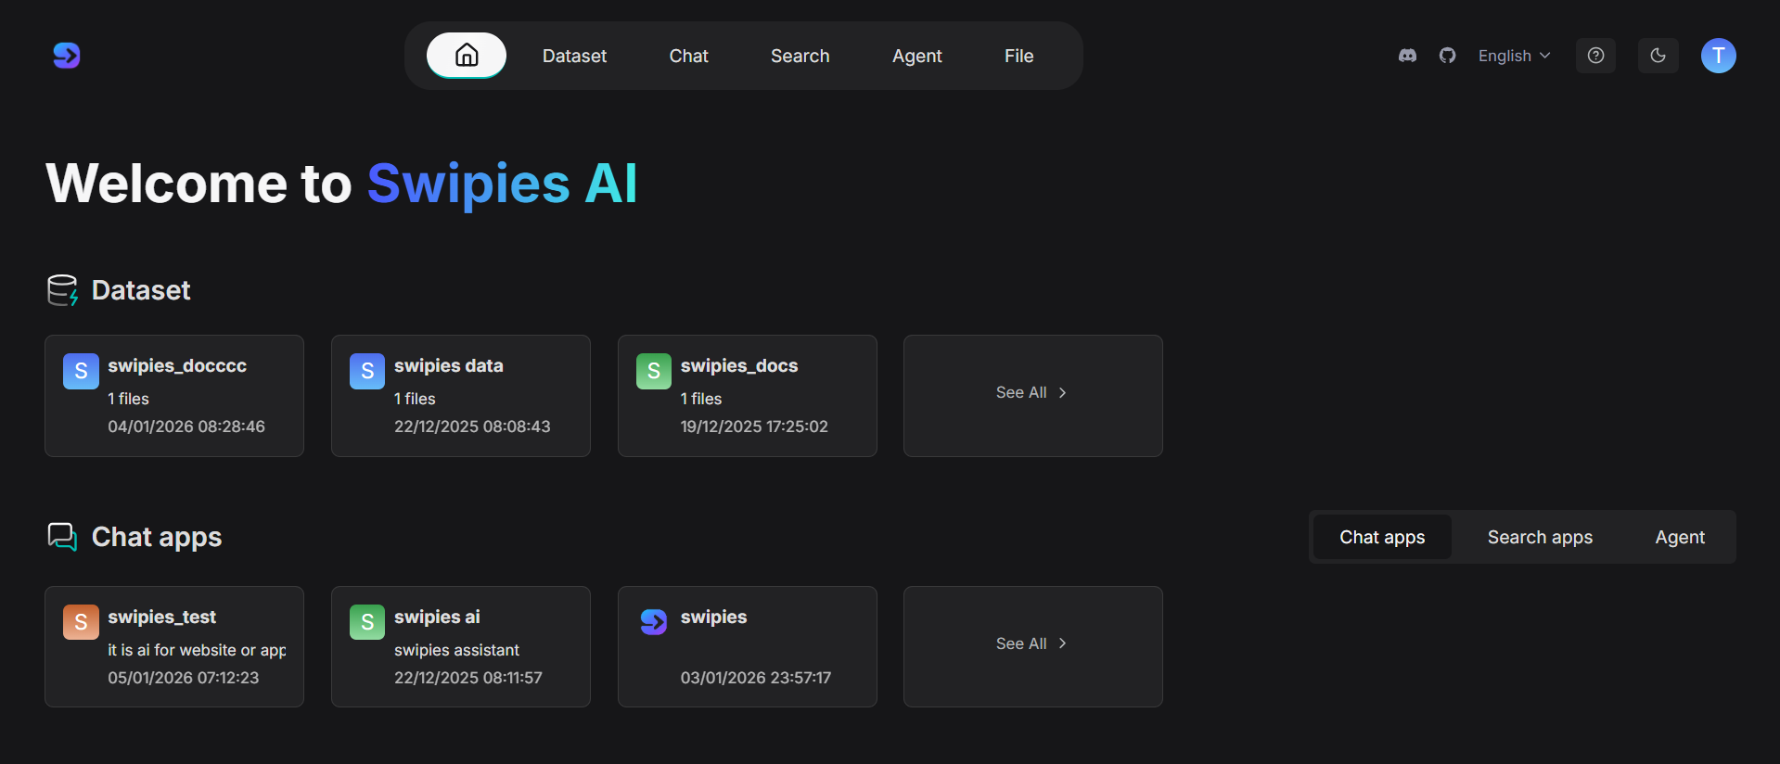Open the swipies_docs dataset card
This screenshot has height=764, width=1780.
pos(748,396)
